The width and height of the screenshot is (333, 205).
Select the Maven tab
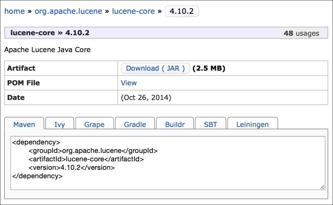coord(24,124)
